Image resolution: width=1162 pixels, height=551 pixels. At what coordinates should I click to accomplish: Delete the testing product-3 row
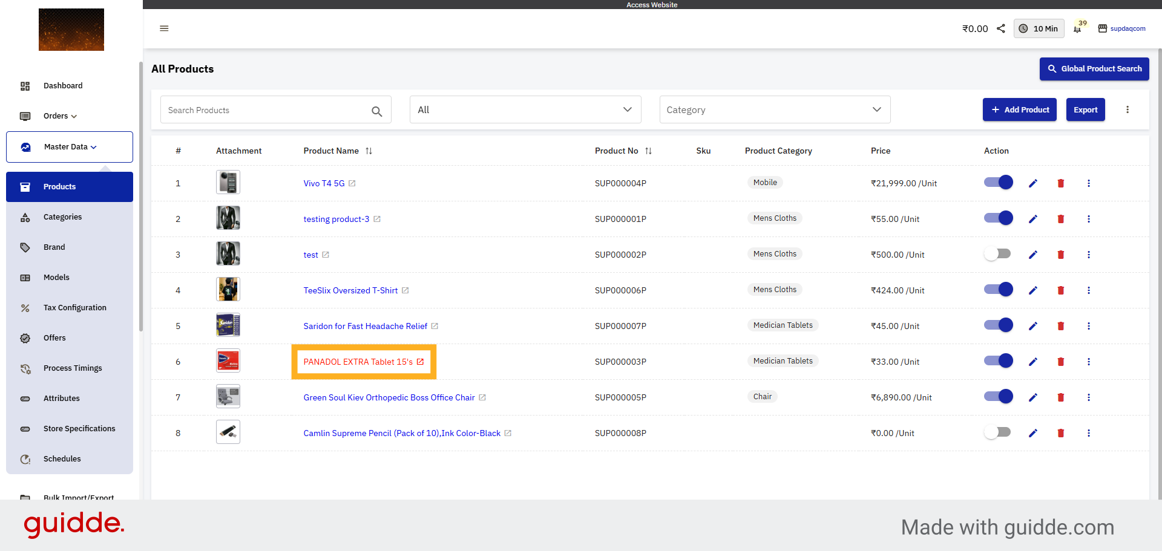click(x=1060, y=219)
